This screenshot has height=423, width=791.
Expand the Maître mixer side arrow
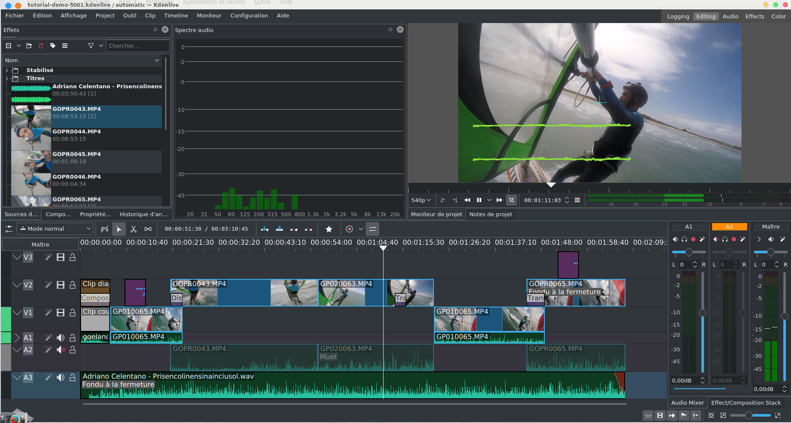[x=759, y=239]
